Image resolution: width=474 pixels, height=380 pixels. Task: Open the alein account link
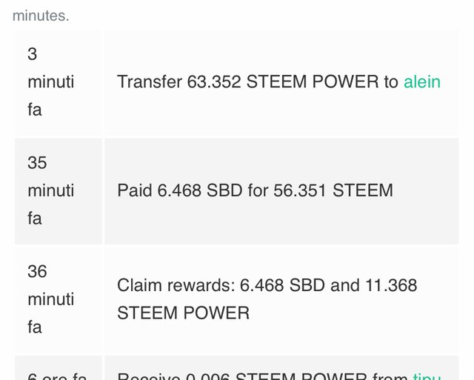coord(422,81)
